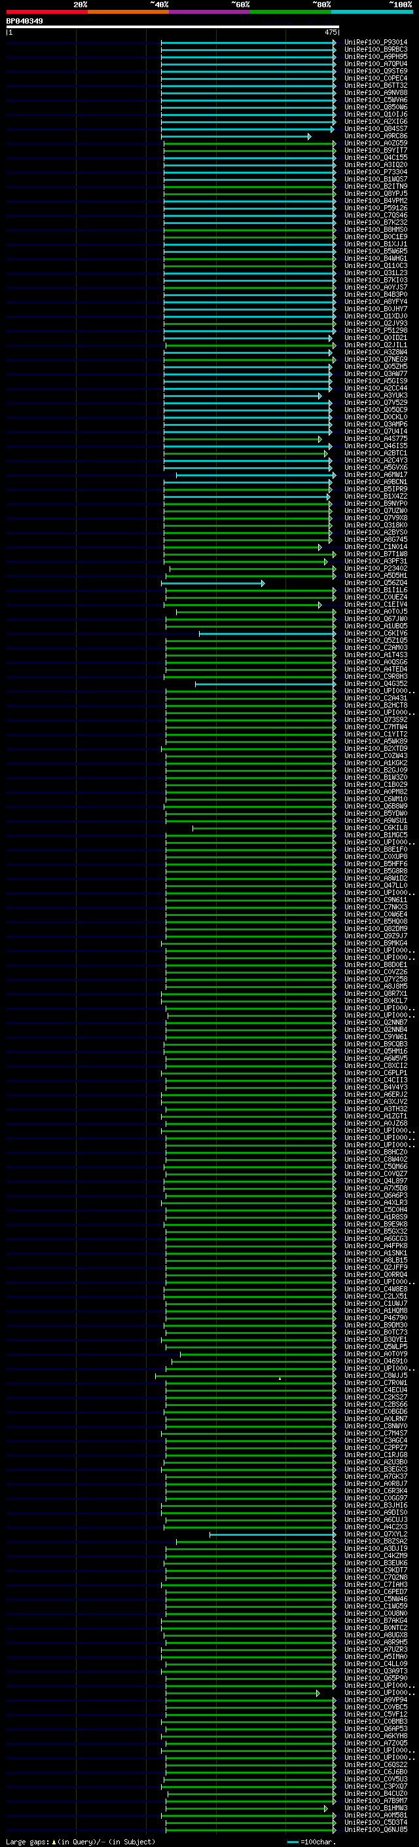Viewport: 419px width, 1847px height.
Task: Select the UniRef100_Q84SS7 hit
Action: [375, 129]
